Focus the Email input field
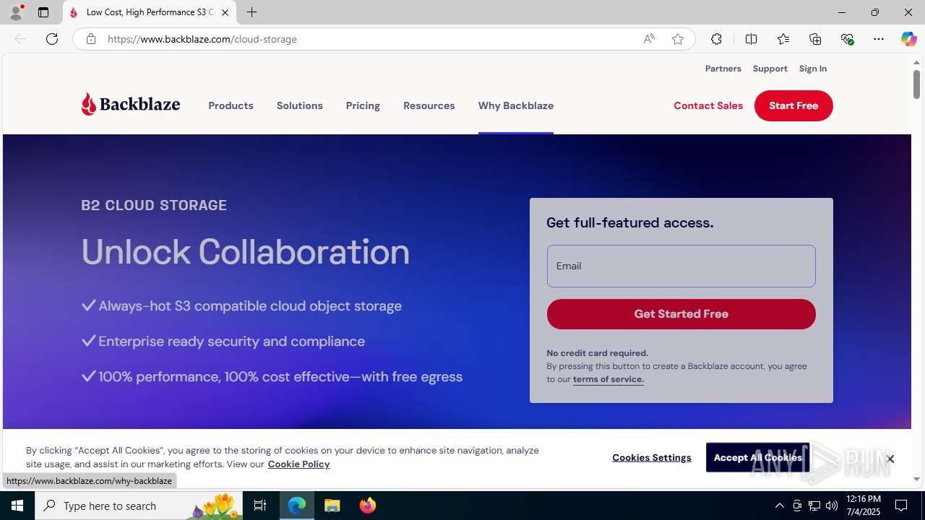 681,266
